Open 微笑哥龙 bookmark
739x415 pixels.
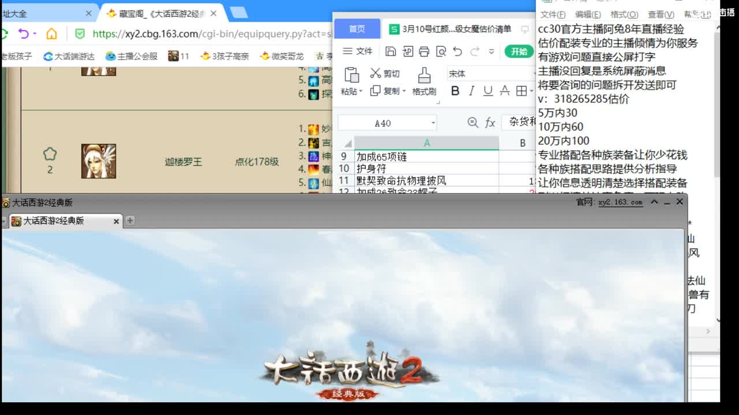tap(282, 56)
